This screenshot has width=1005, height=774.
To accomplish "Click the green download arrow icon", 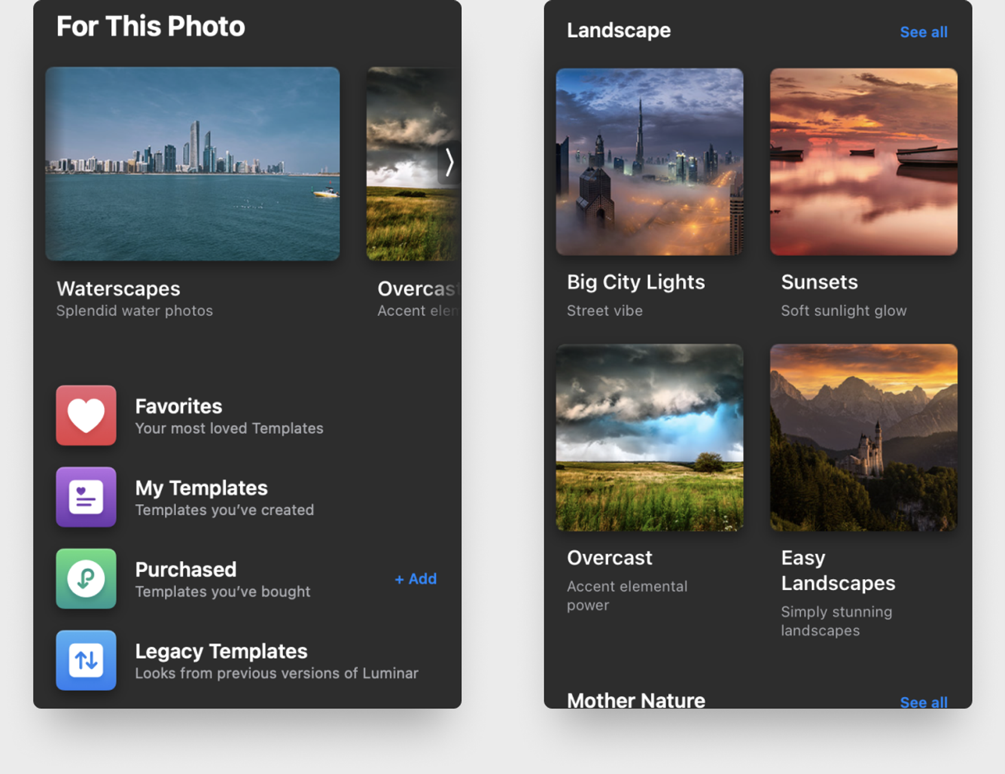I will click(x=86, y=578).
